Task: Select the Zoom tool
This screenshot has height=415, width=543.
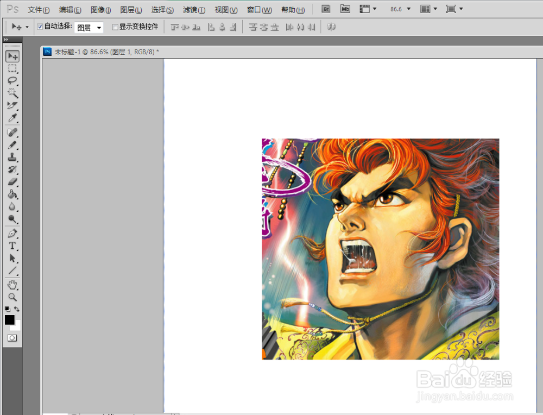Action: pos(12,297)
